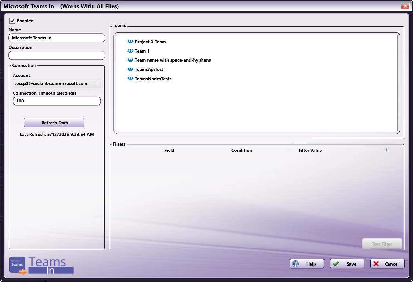Click the Name input field

point(57,38)
